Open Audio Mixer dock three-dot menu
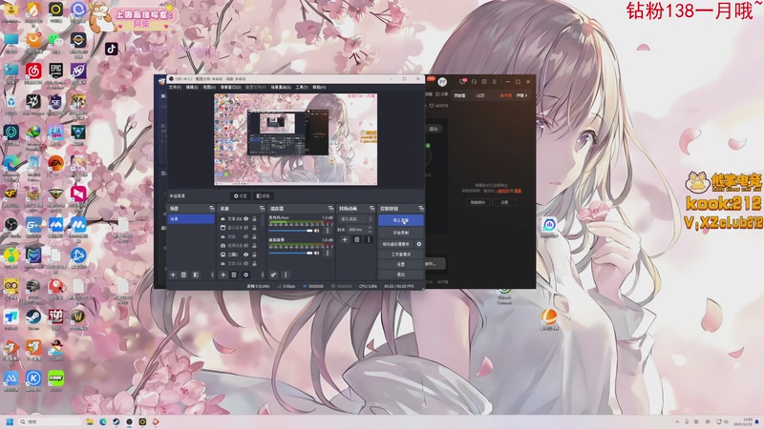 tap(286, 275)
